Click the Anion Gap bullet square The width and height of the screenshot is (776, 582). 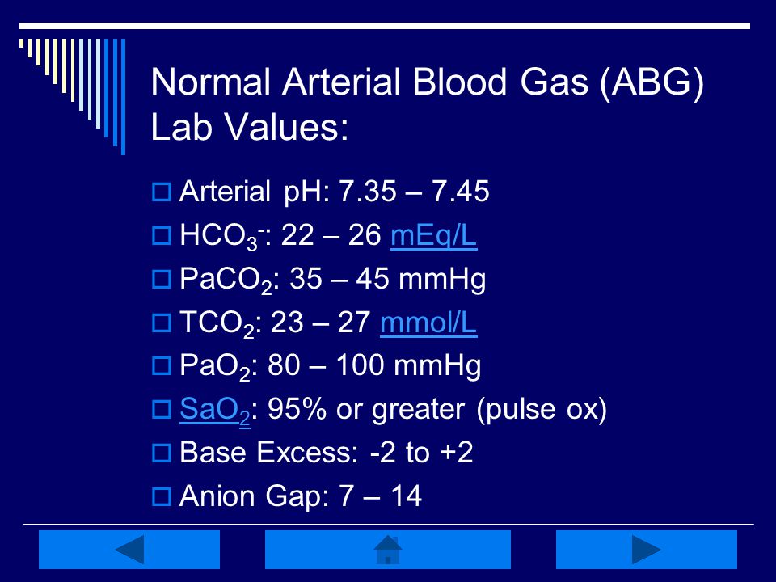point(161,496)
